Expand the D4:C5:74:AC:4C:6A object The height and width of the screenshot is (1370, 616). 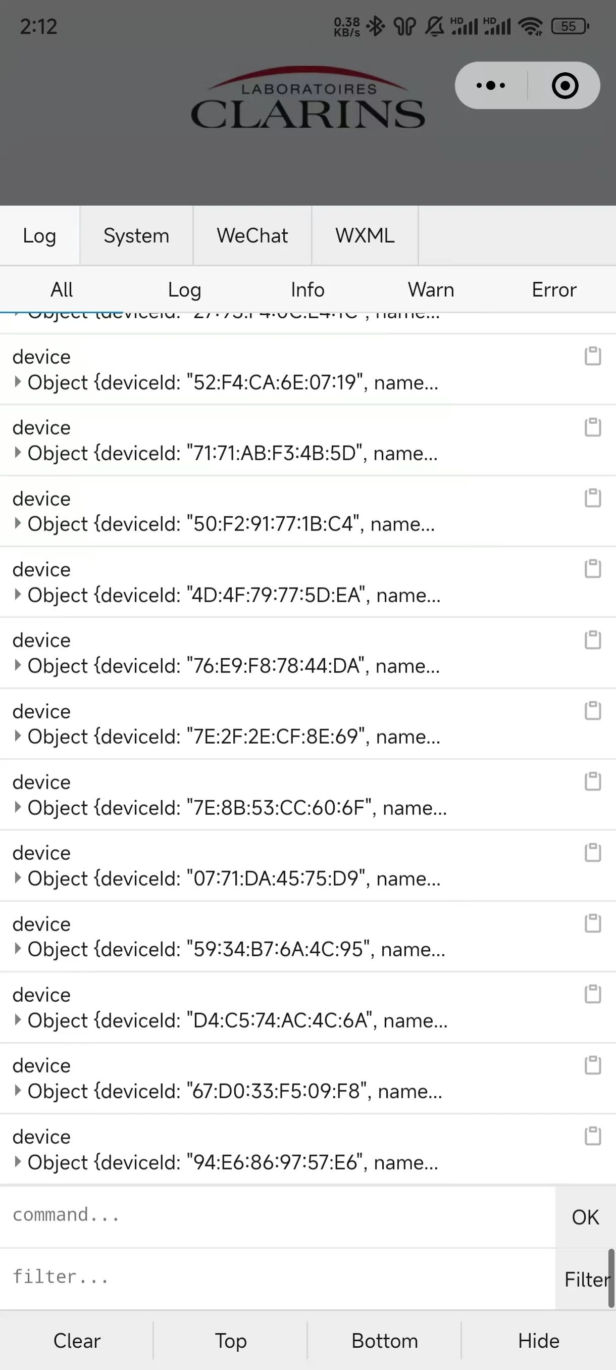(x=18, y=1019)
